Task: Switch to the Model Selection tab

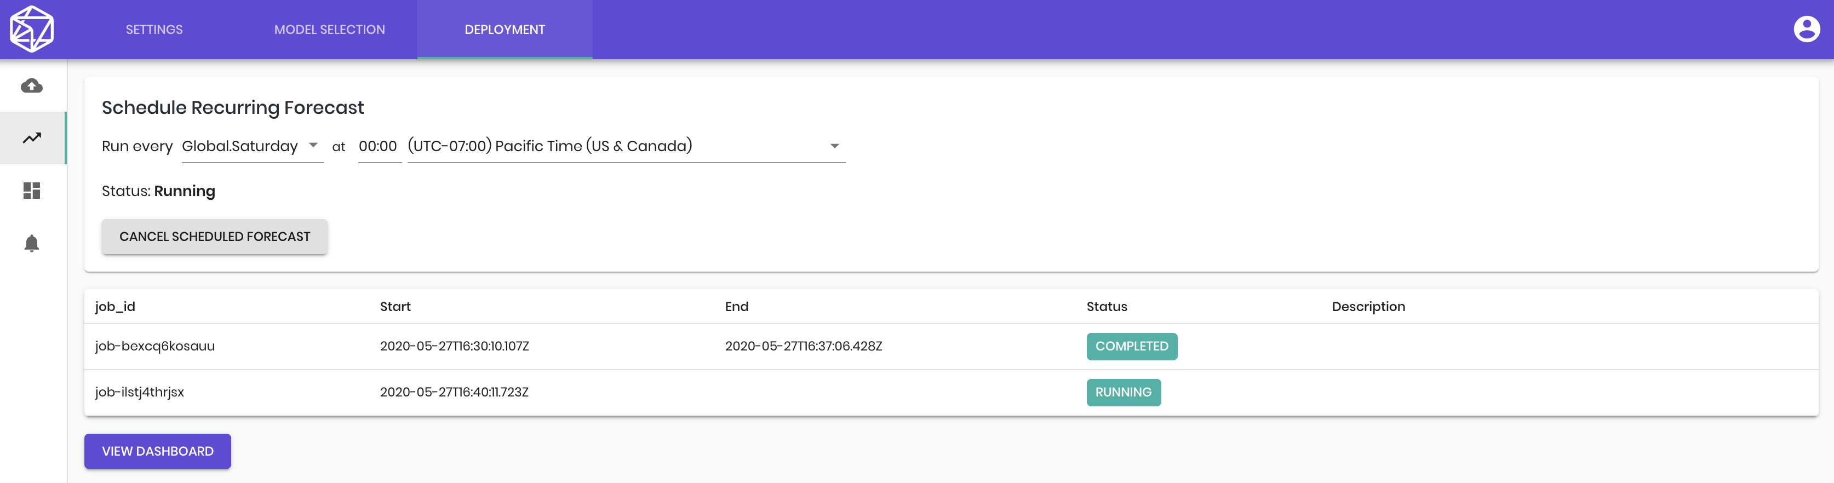Action: point(330,29)
